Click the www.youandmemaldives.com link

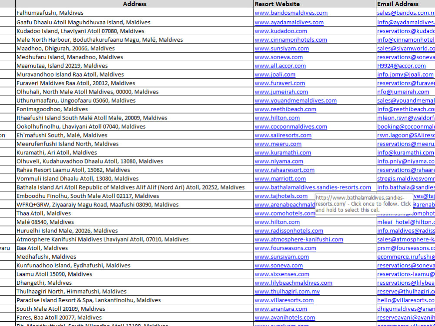click(295, 100)
